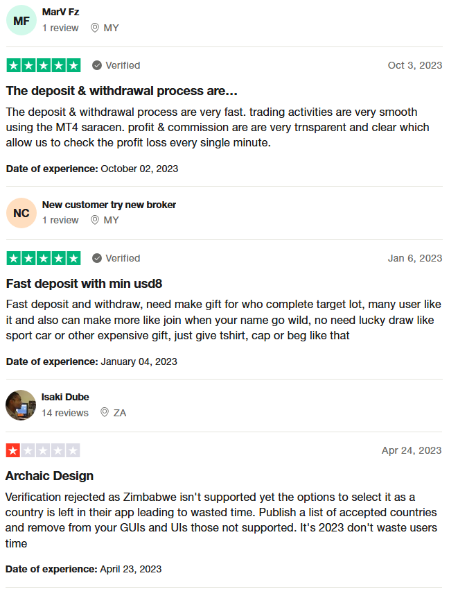Click the Verified checkmark icon on Jan 6 review

coord(97,258)
